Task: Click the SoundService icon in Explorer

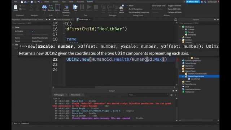Action: click(x=183, y=84)
